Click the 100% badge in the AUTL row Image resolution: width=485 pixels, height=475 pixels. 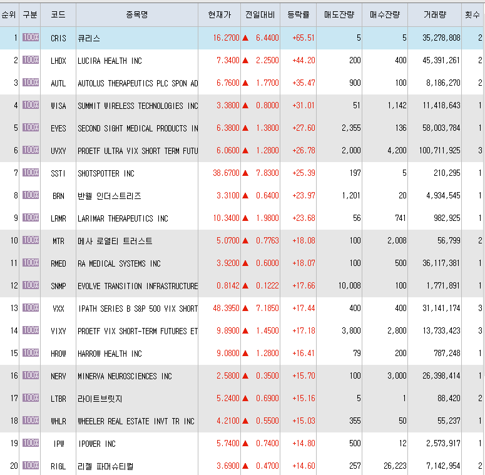coord(31,83)
